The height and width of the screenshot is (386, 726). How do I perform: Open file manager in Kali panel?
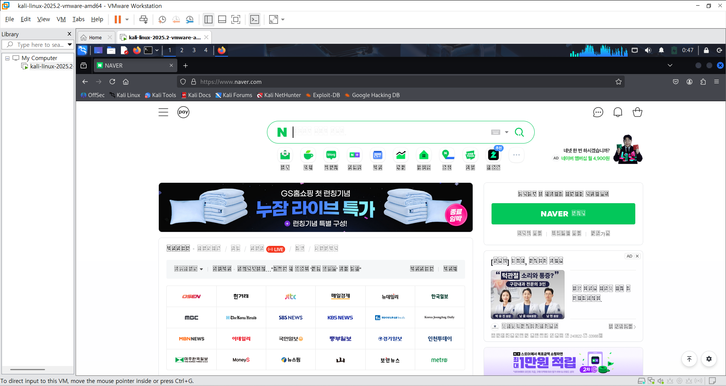coord(111,50)
